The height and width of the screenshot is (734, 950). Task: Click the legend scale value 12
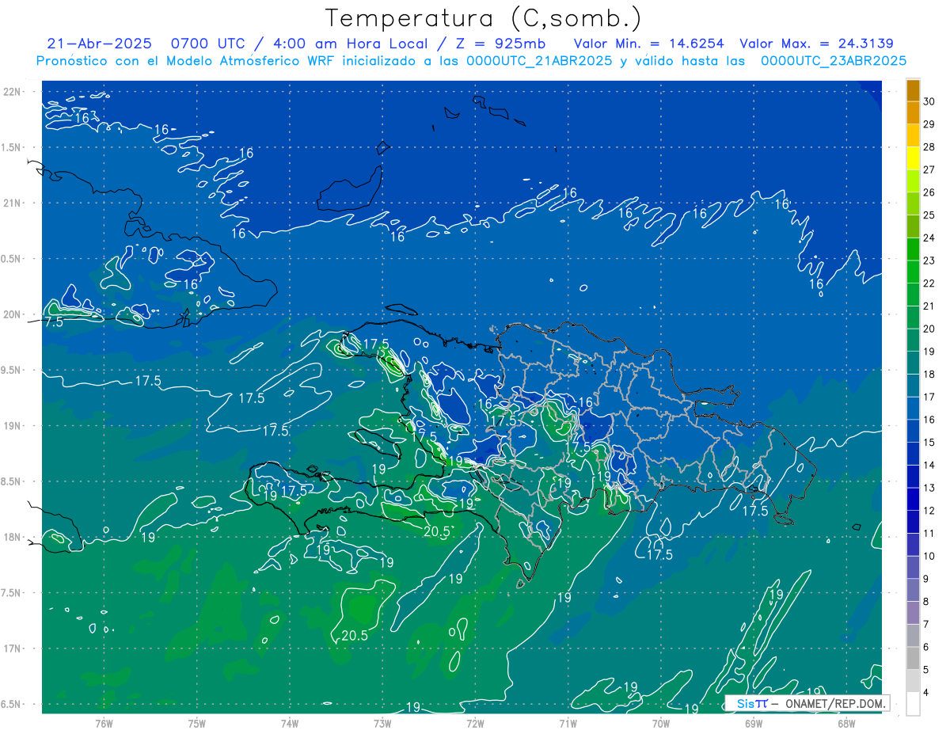[x=929, y=510]
